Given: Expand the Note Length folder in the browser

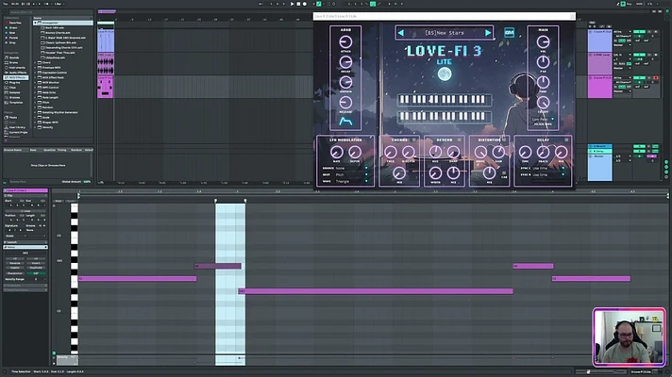Looking at the screenshot, I should pos(36,98).
